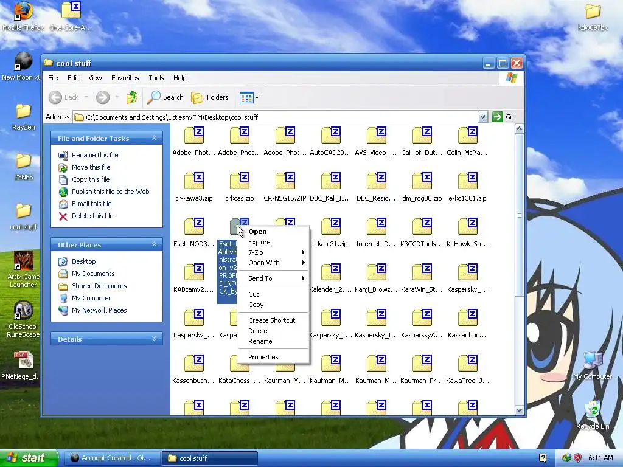
Task: Choose Open in the context menu
Action: 273,232
